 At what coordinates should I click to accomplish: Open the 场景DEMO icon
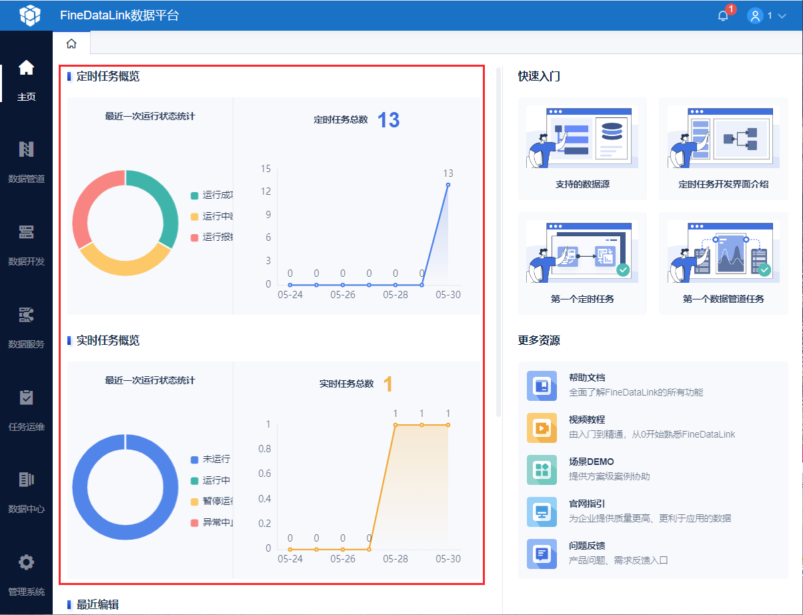pyautogui.click(x=542, y=470)
